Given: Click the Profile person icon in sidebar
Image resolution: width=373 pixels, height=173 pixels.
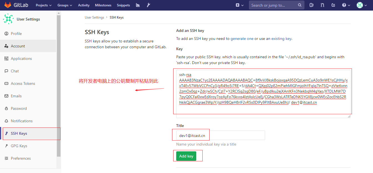Looking at the screenshot, I should point(6,34).
